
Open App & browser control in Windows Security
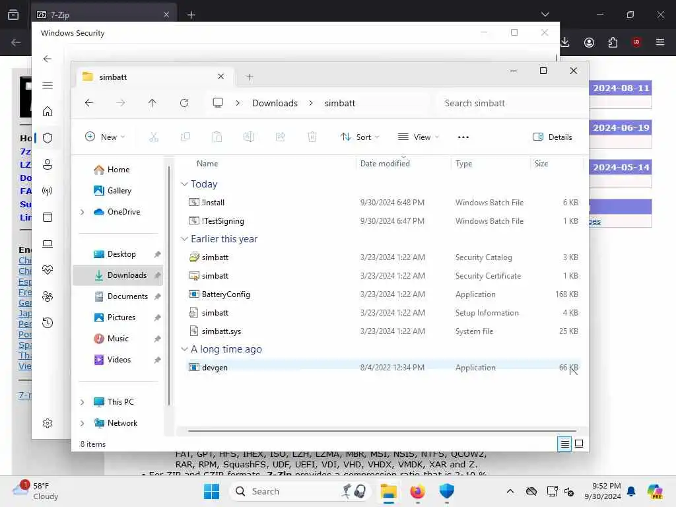(x=48, y=217)
